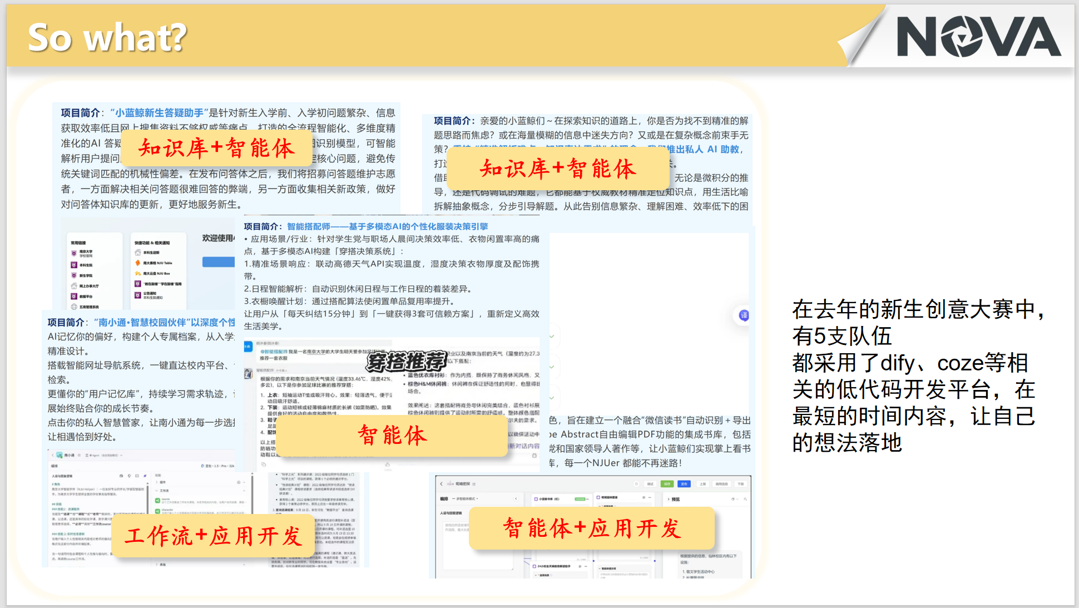Screen dimensions: 1079x608
Task: Collapse the 工作流 section in 南小通 editor
Action: [157, 490]
